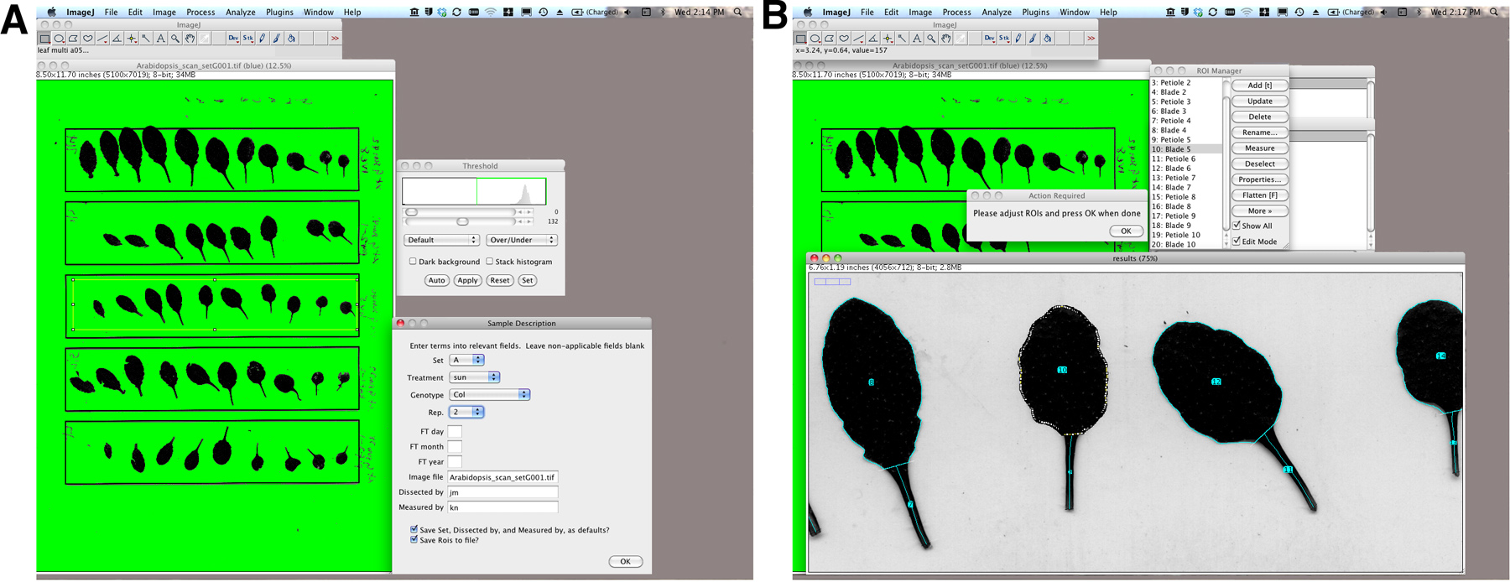Select the Polygon selection tool in panel A

[x=74, y=39]
